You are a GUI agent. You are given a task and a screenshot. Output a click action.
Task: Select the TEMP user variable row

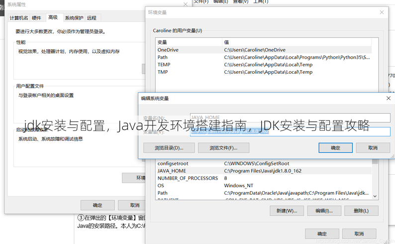(x=264, y=65)
